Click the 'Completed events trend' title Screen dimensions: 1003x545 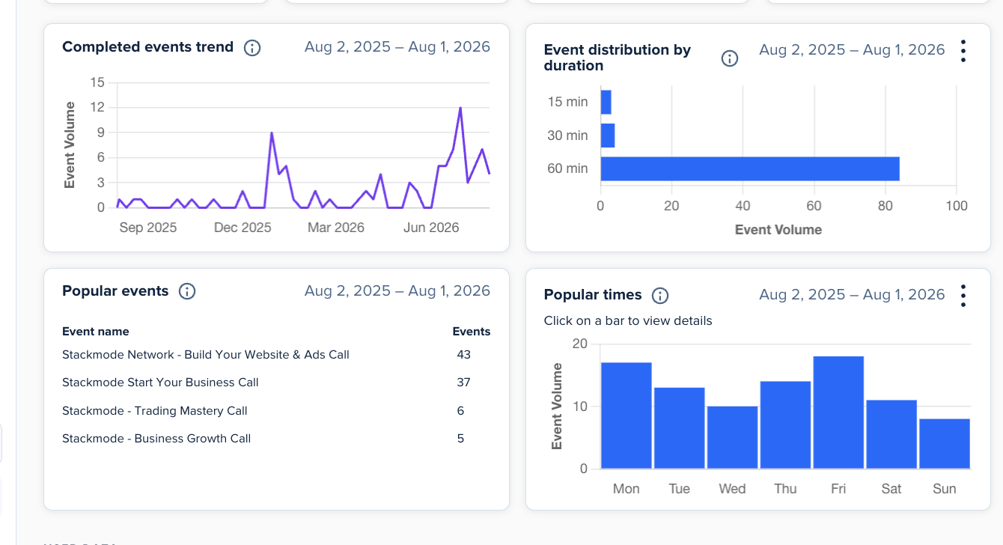(148, 47)
